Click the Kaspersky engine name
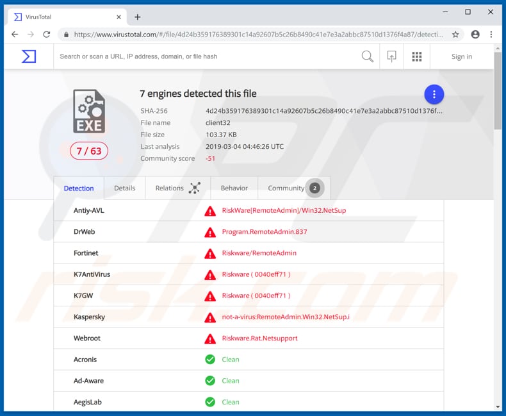This screenshot has width=506, height=416. coord(89,317)
